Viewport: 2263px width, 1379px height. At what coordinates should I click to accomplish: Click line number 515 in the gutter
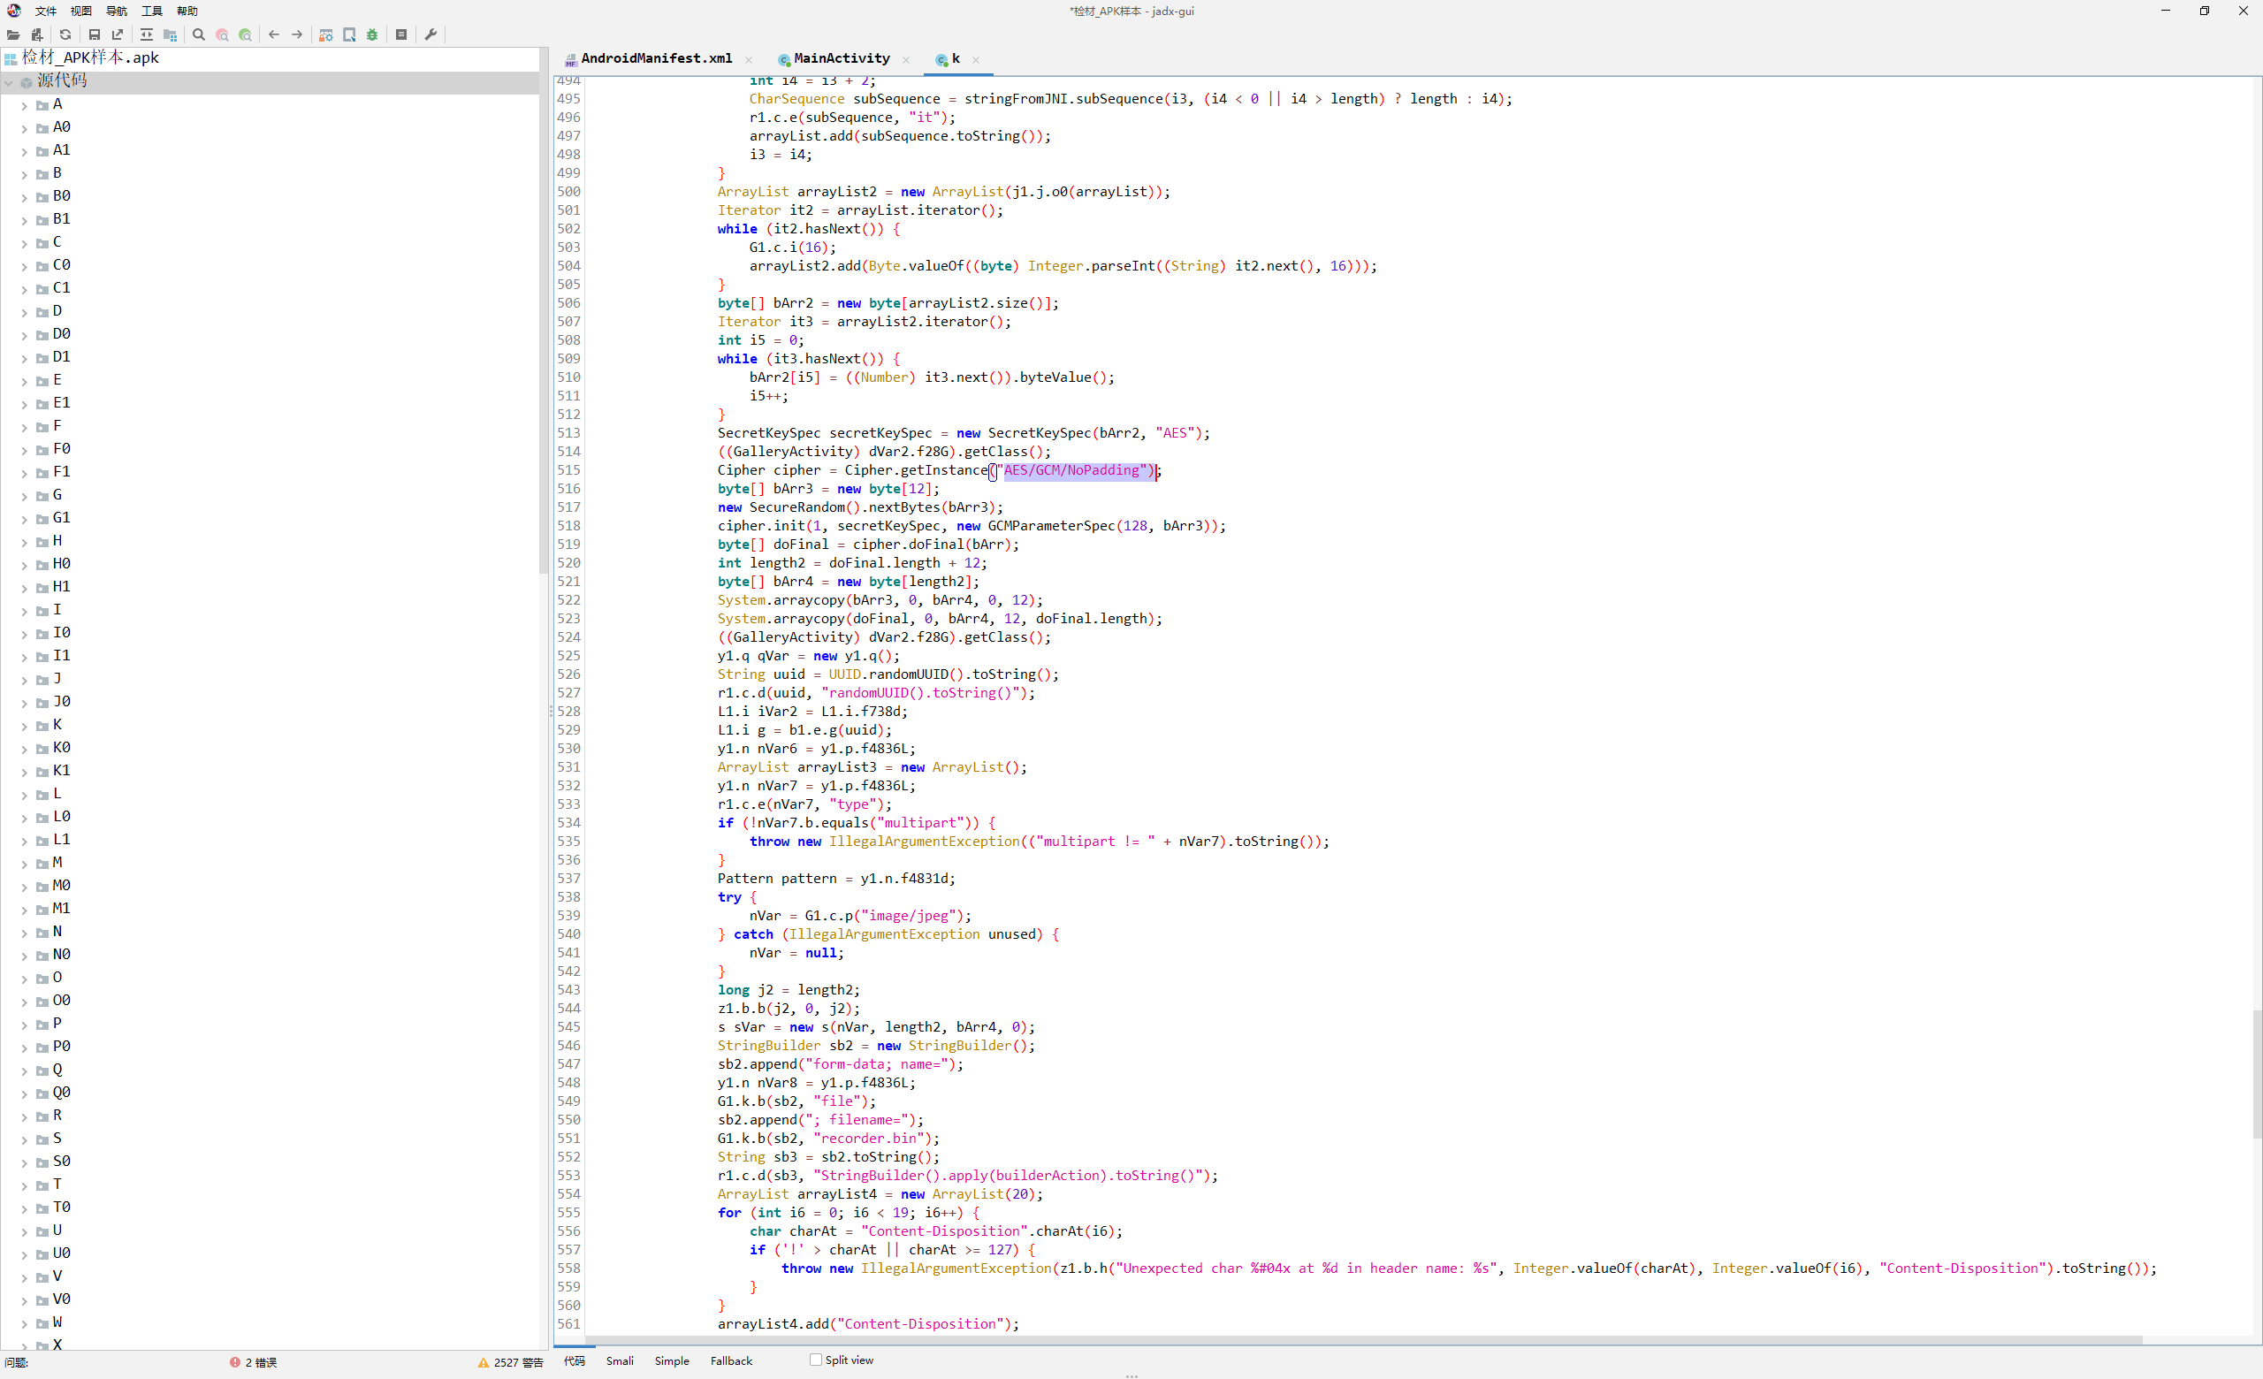coord(568,470)
